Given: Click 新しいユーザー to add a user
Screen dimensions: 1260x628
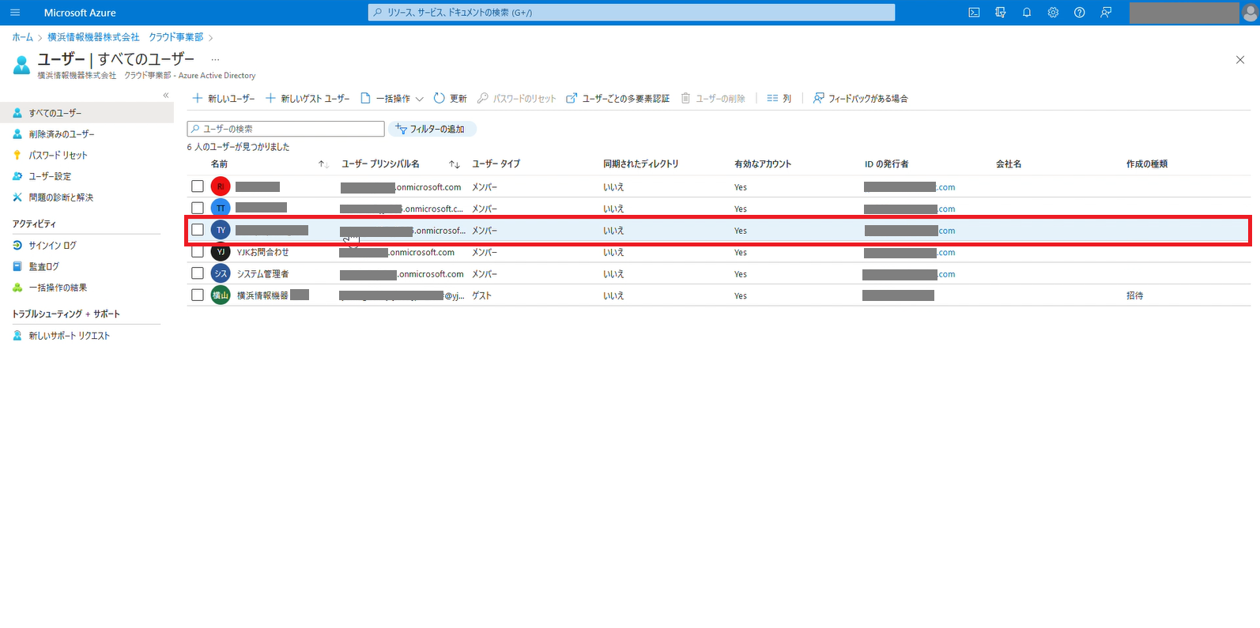Looking at the screenshot, I should coord(224,99).
